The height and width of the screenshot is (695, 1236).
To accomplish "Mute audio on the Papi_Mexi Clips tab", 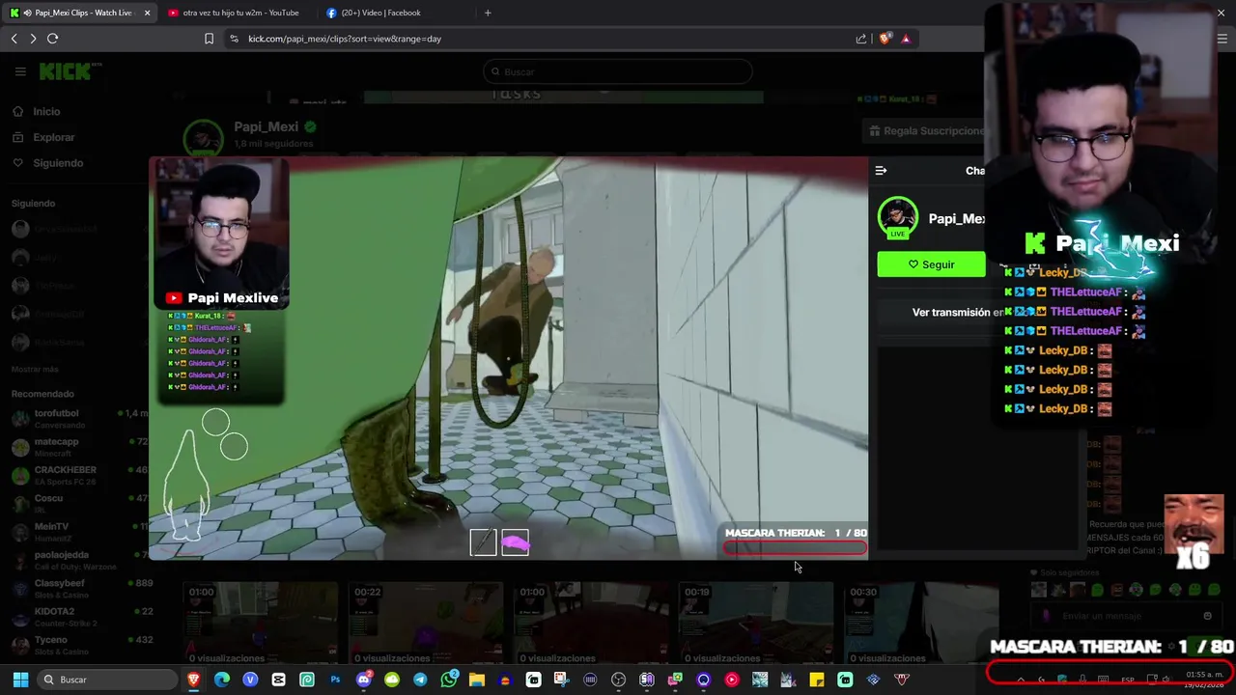I will click(x=27, y=13).
